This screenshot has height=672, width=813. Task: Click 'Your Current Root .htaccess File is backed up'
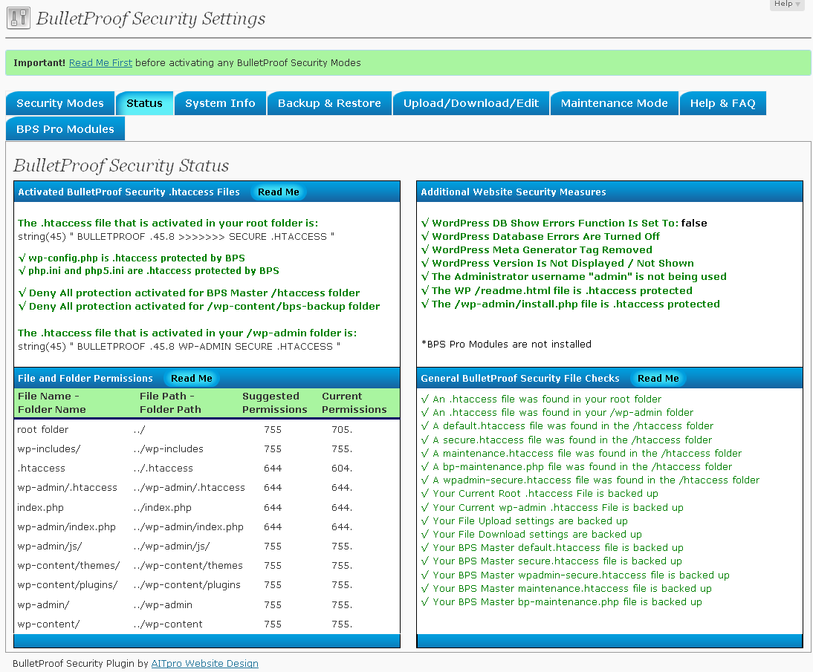coord(540,494)
